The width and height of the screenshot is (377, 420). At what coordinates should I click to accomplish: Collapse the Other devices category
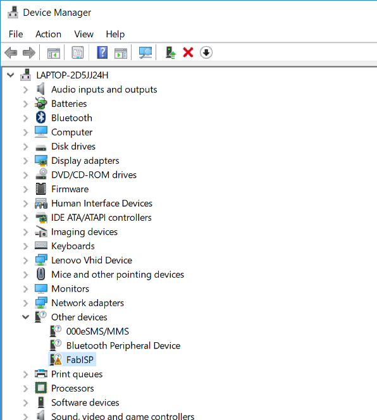pos(25,317)
